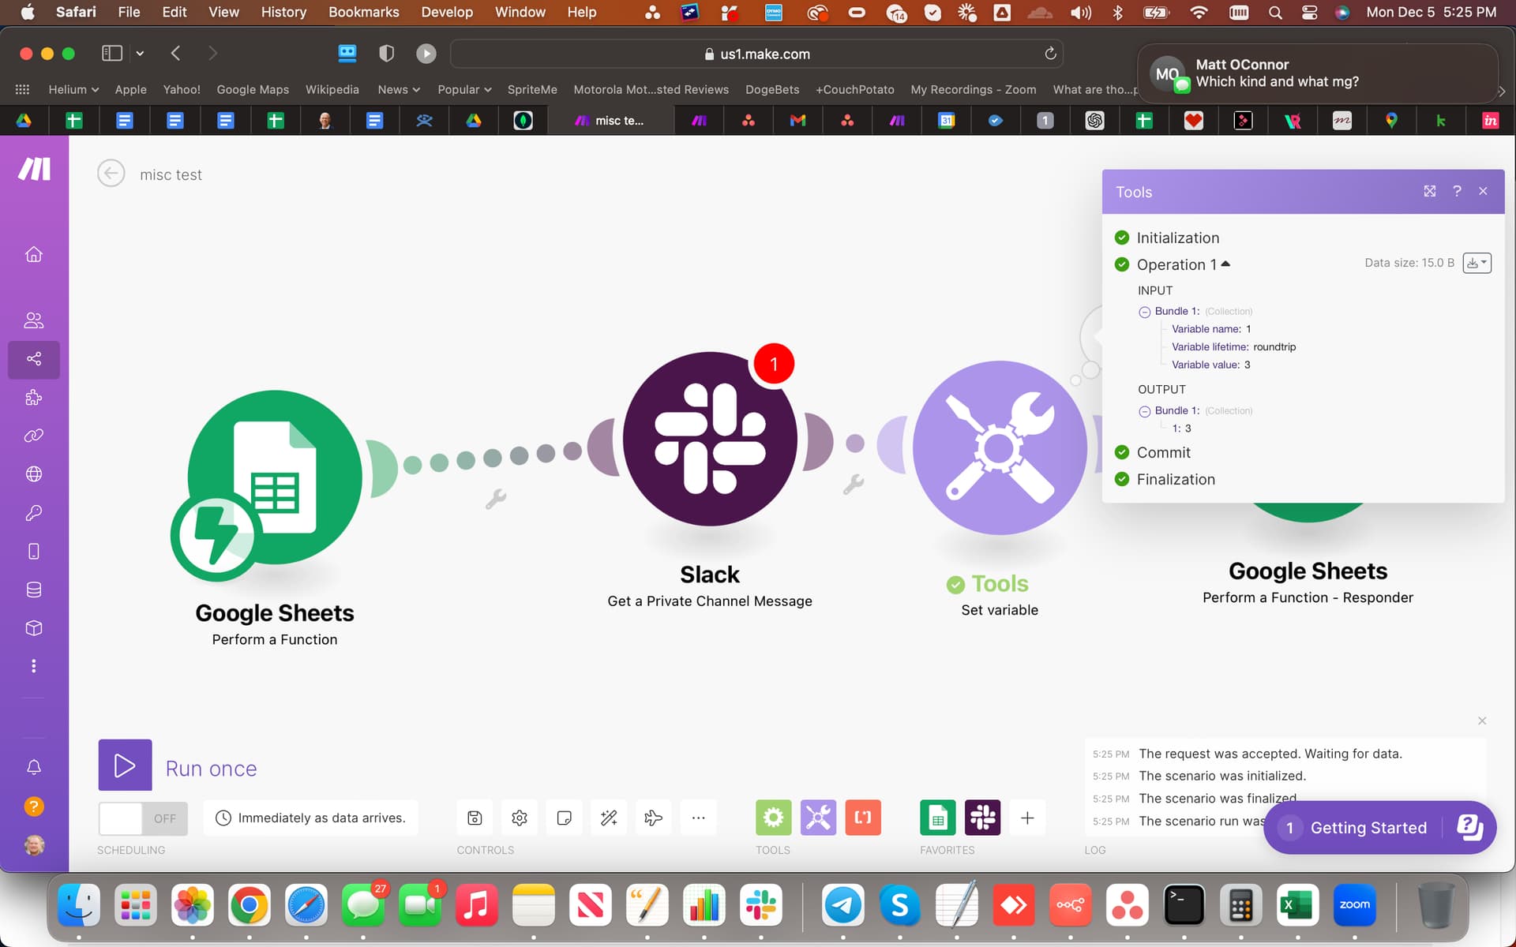The image size is (1516, 947).
Task: Add a favorite with plus button
Action: (x=1026, y=818)
